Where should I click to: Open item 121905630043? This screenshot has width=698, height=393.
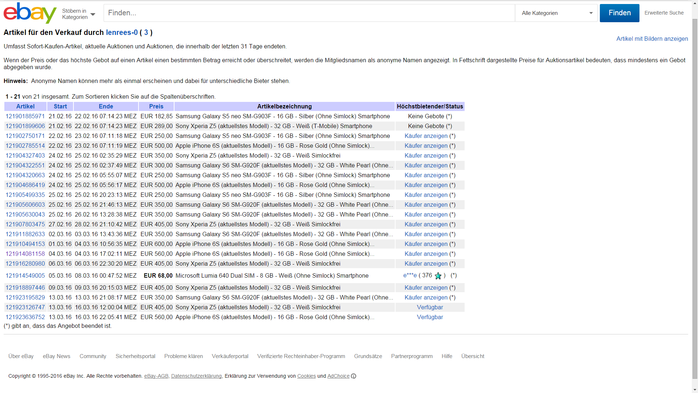point(25,214)
